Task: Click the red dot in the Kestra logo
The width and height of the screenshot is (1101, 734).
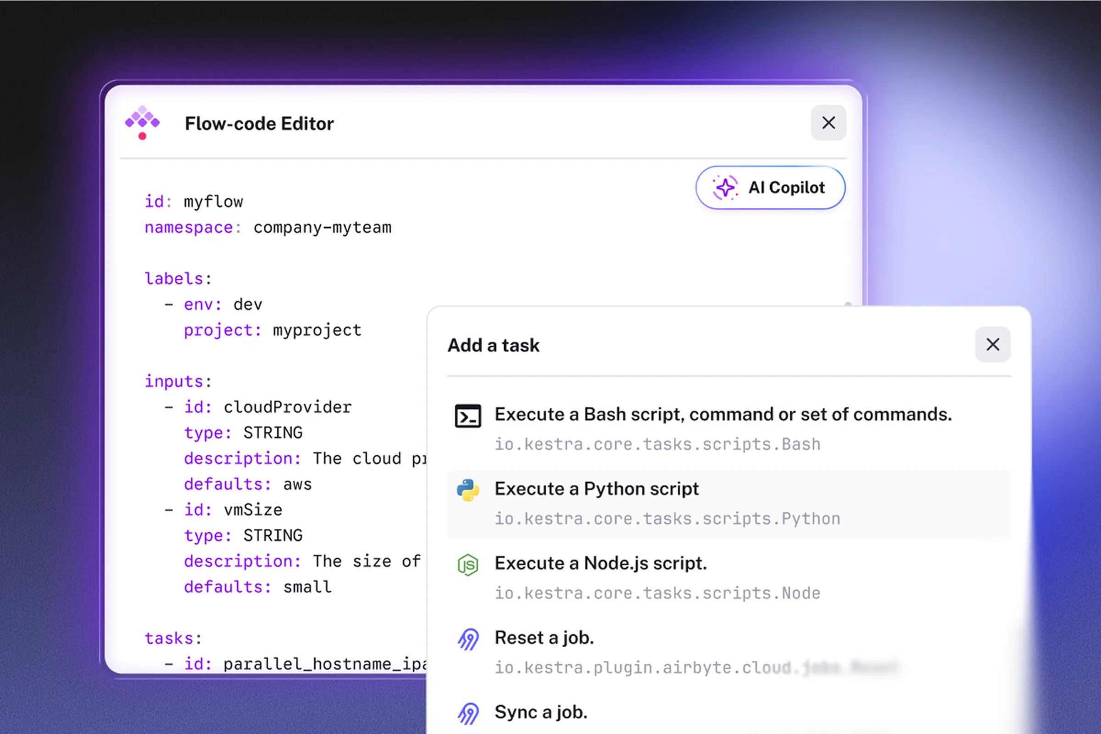Action: point(142,137)
